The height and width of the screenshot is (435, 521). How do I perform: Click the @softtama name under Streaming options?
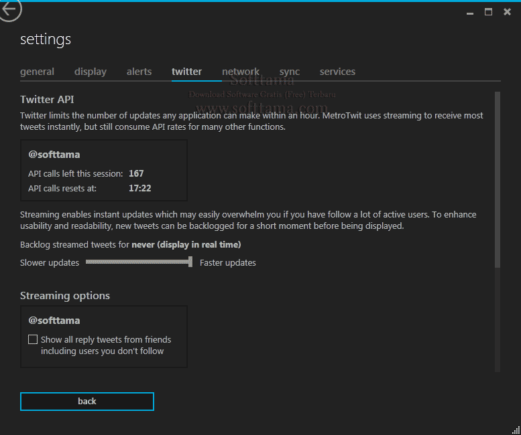pyautogui.click(x=54, y=321)
